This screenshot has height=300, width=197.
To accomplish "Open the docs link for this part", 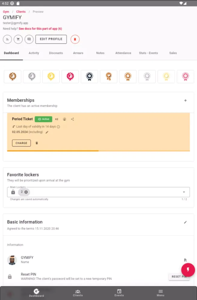I will point(40,29).
